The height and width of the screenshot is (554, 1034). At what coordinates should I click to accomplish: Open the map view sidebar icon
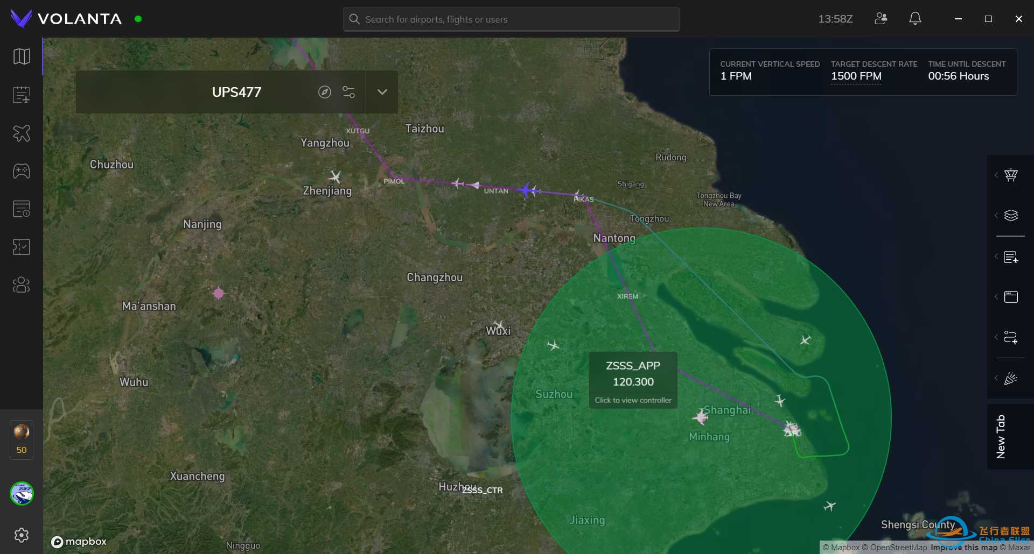click(22, 56)
